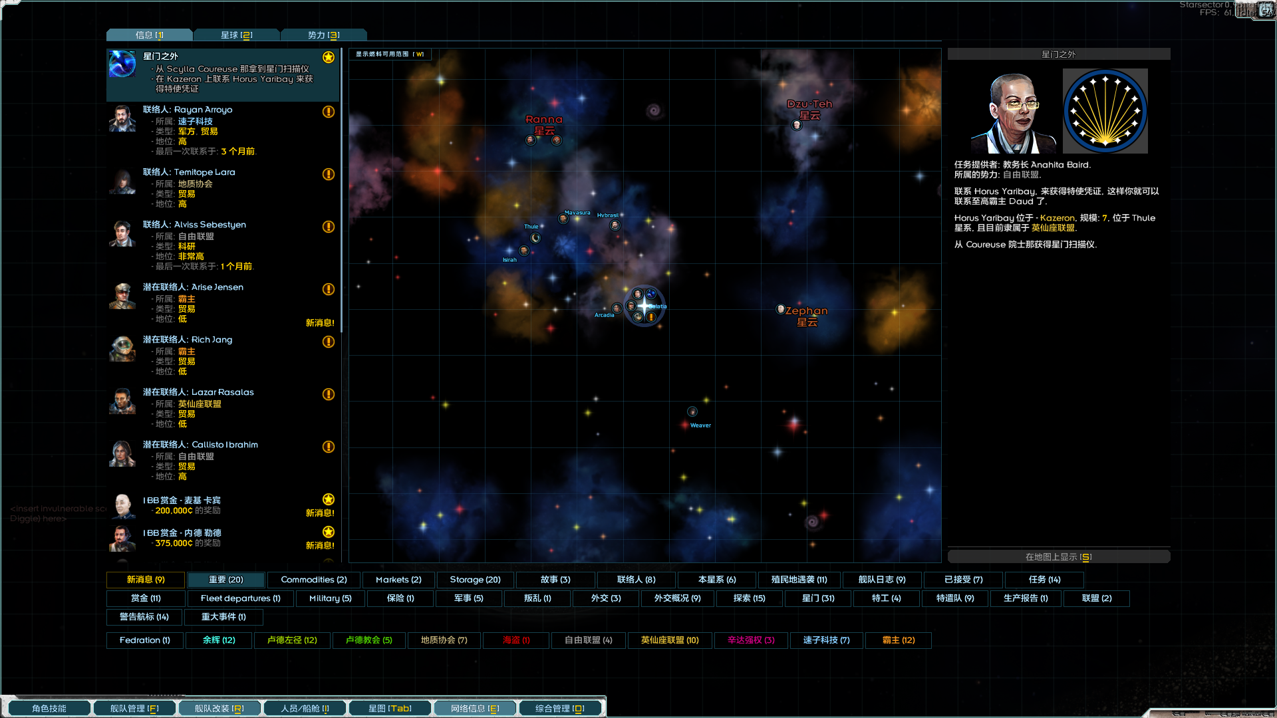
Task: Click exclamation icon next to Rayan Arroyo
Action: pos(329,112)
